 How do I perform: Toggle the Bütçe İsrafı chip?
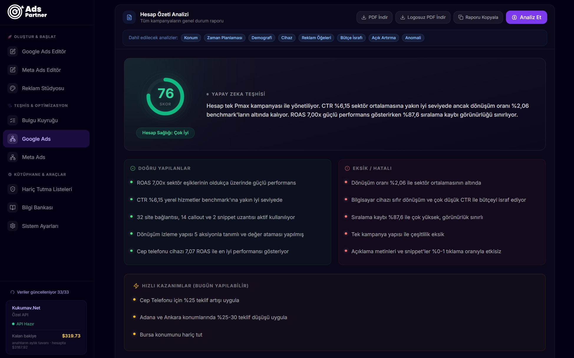(351, 38)
